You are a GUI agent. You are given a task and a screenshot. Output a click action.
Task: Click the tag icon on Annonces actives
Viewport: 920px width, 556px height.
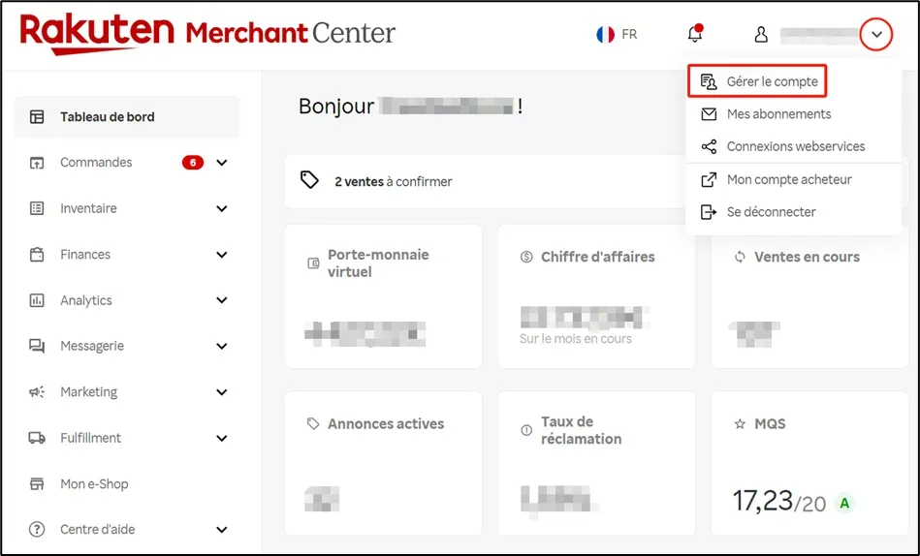(x=313, y=423)
